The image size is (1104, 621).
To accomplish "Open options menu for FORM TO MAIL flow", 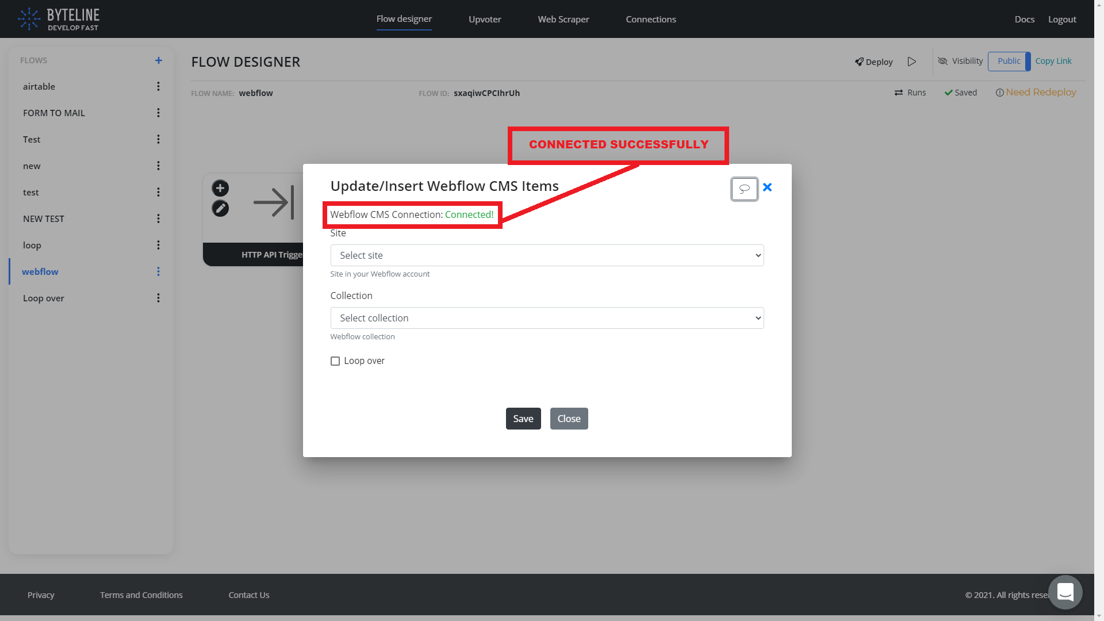I will 158,113.
